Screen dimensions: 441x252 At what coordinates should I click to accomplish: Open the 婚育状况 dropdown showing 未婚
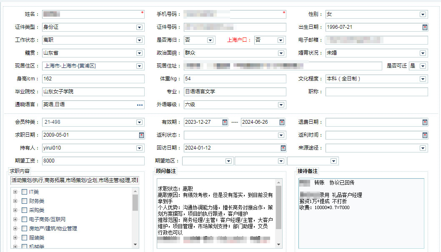tap(423, 53)
